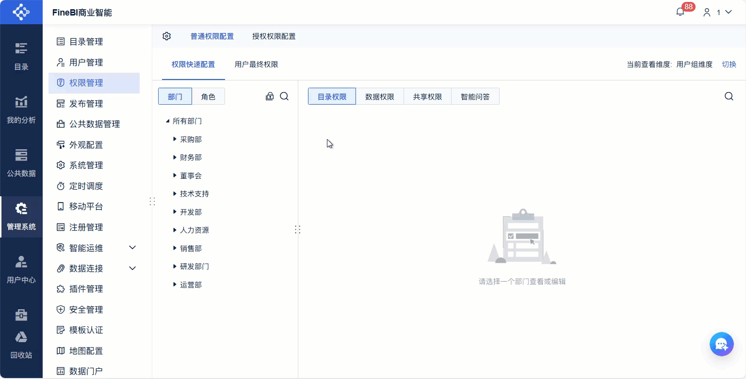The height and width of the screenshot is (379, 746).
Task: Expand the 智能运维 submenu
Action: (132, 248)
